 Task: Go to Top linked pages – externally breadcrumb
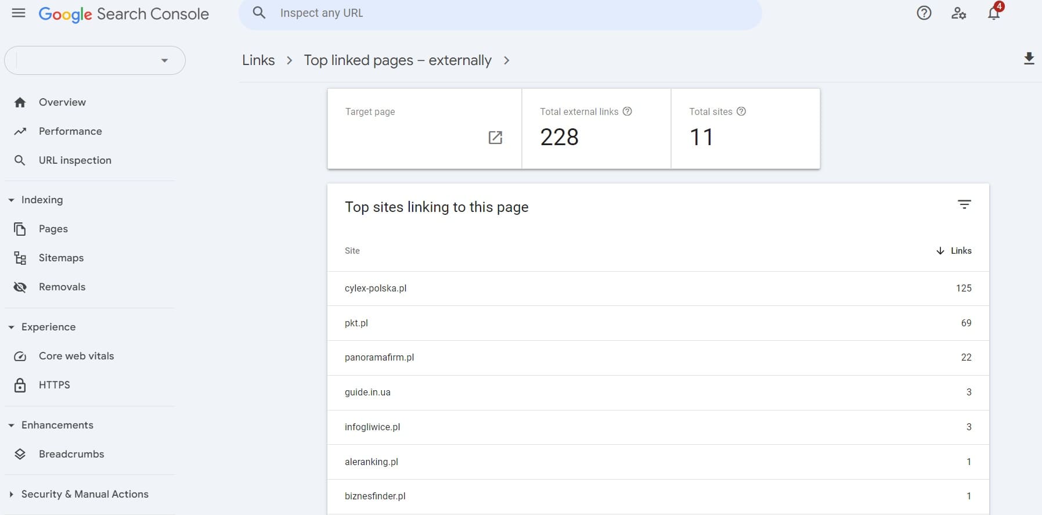pos(398,60)
